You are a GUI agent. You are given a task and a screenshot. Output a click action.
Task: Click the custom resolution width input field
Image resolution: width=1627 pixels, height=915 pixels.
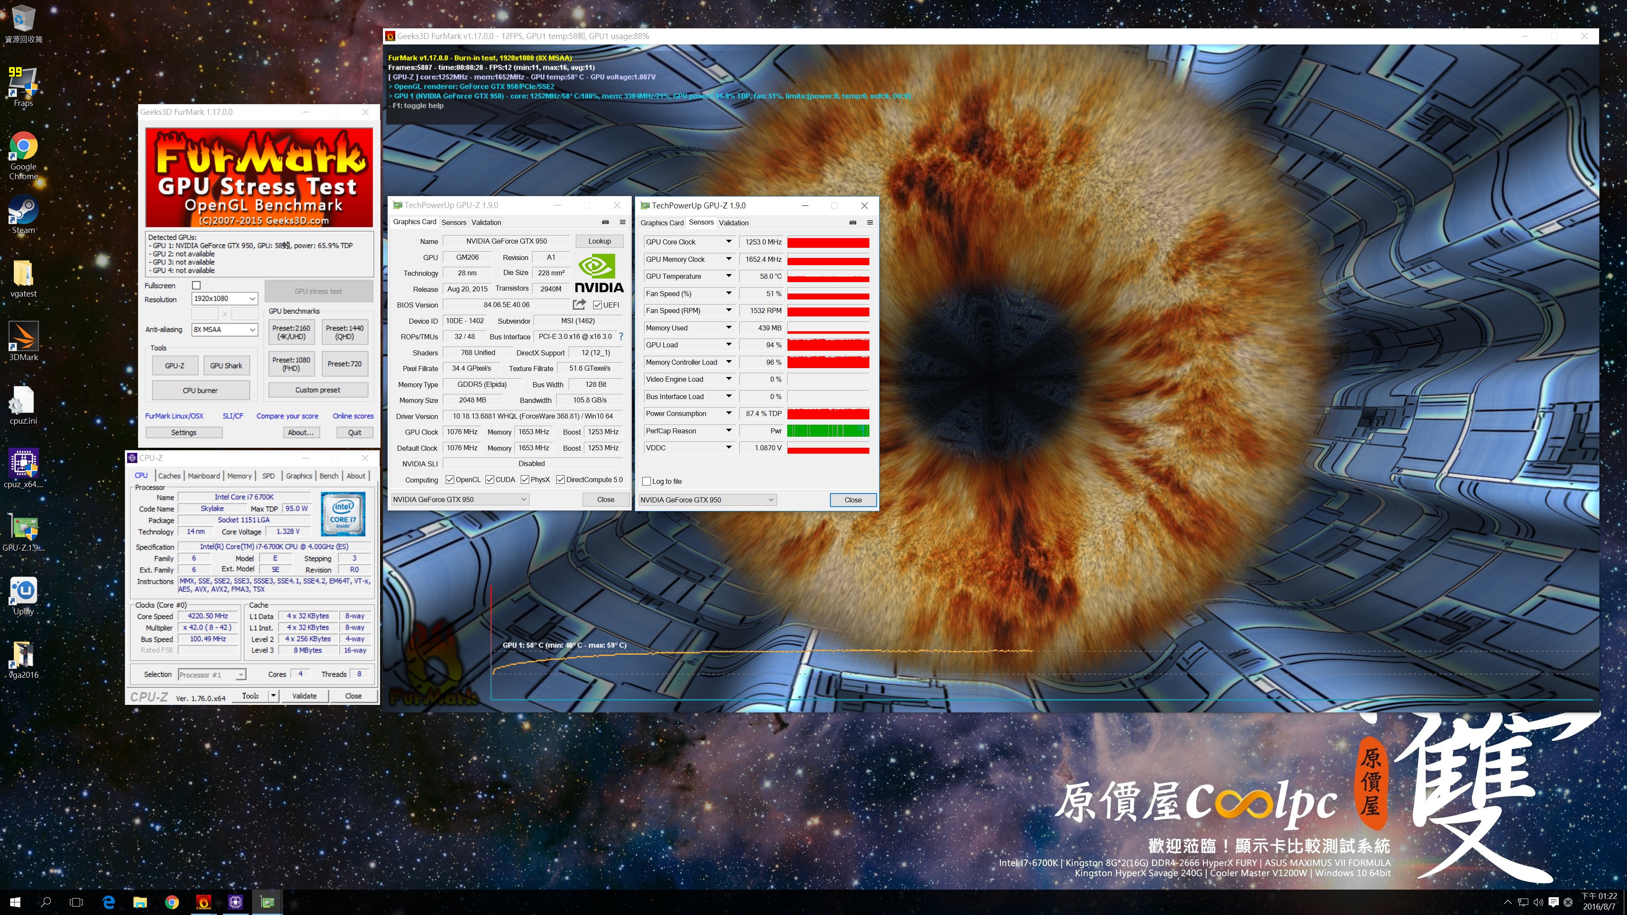coord(205,314)
